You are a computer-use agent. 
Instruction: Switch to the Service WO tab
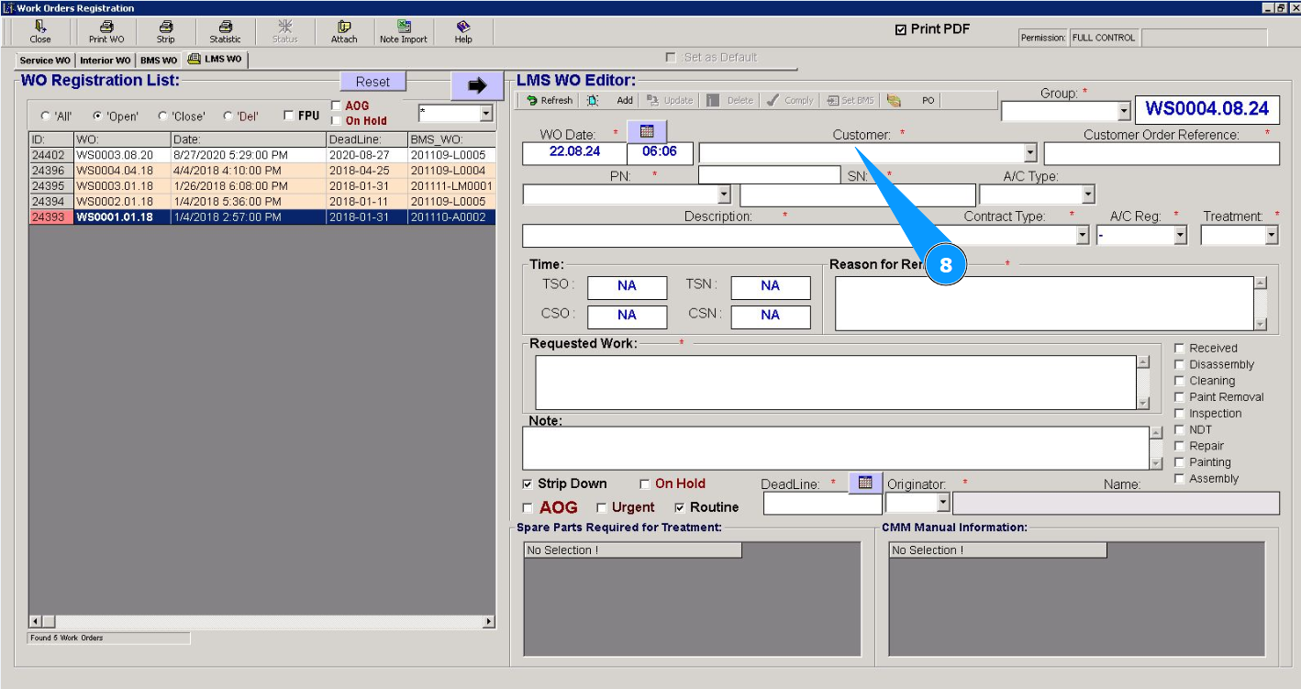tap(44, 61)
